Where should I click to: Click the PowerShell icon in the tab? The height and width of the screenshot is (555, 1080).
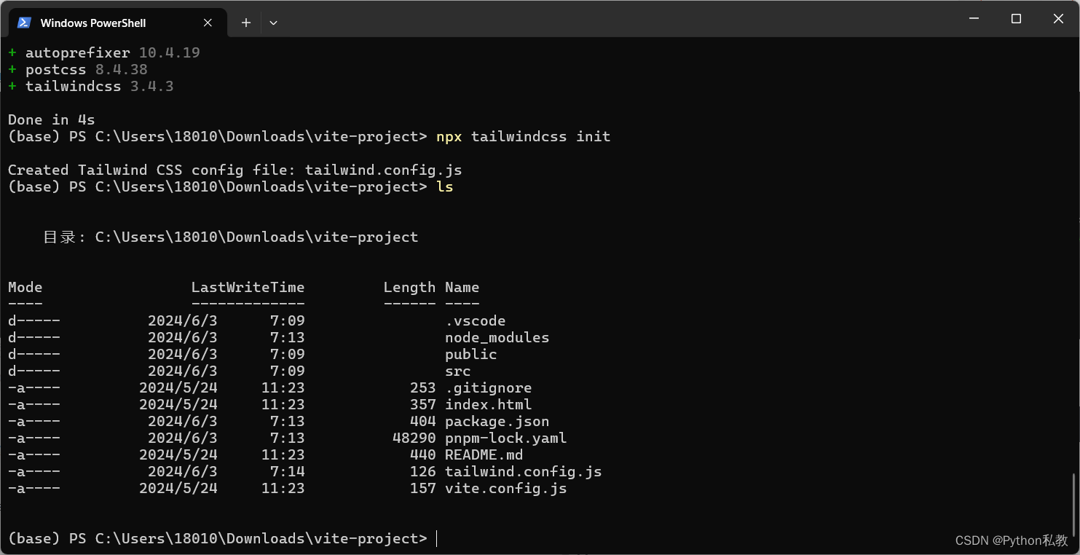[x=24, y=23]
